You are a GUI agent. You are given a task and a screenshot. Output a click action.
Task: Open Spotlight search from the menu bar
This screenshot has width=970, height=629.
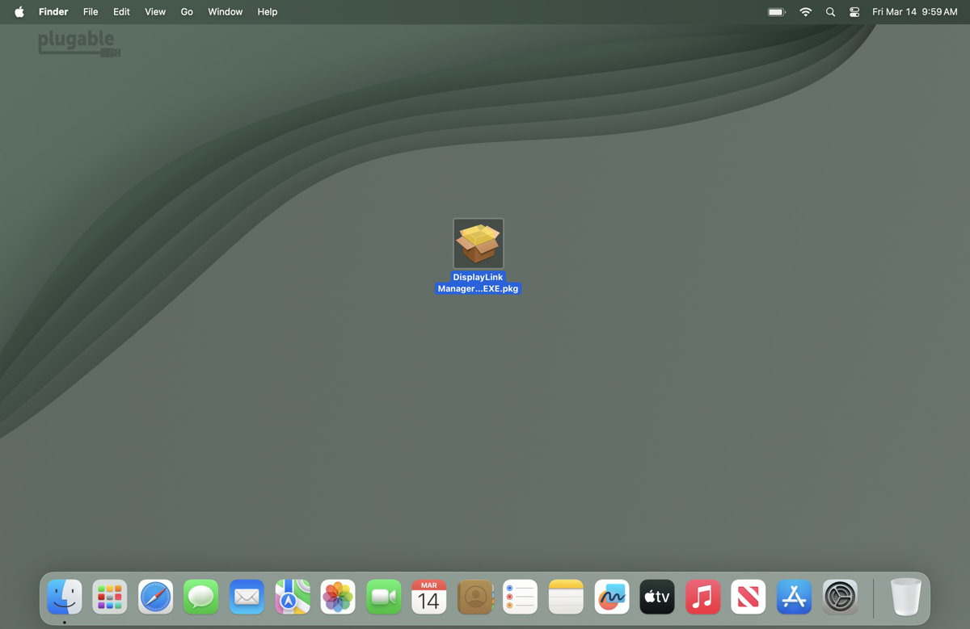point(829,11)
